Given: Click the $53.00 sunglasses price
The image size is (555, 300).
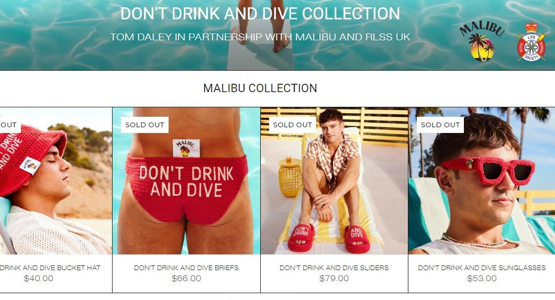Looking at the screenshot, I should (482, 279).
